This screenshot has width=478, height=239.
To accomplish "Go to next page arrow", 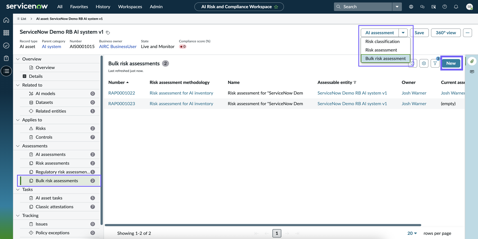I will coord(287,233).
